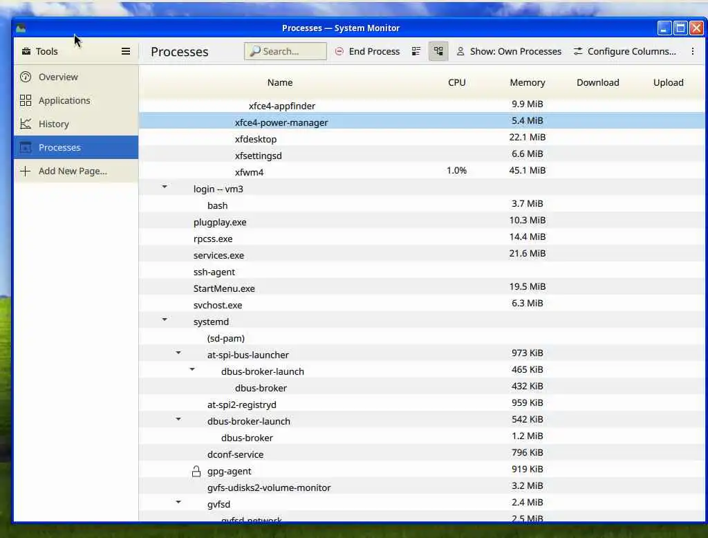708x538 pixels.
Task: Collapse dbus-broker-launch under at-spi-bus-launcher
Action: click(192, 369)
